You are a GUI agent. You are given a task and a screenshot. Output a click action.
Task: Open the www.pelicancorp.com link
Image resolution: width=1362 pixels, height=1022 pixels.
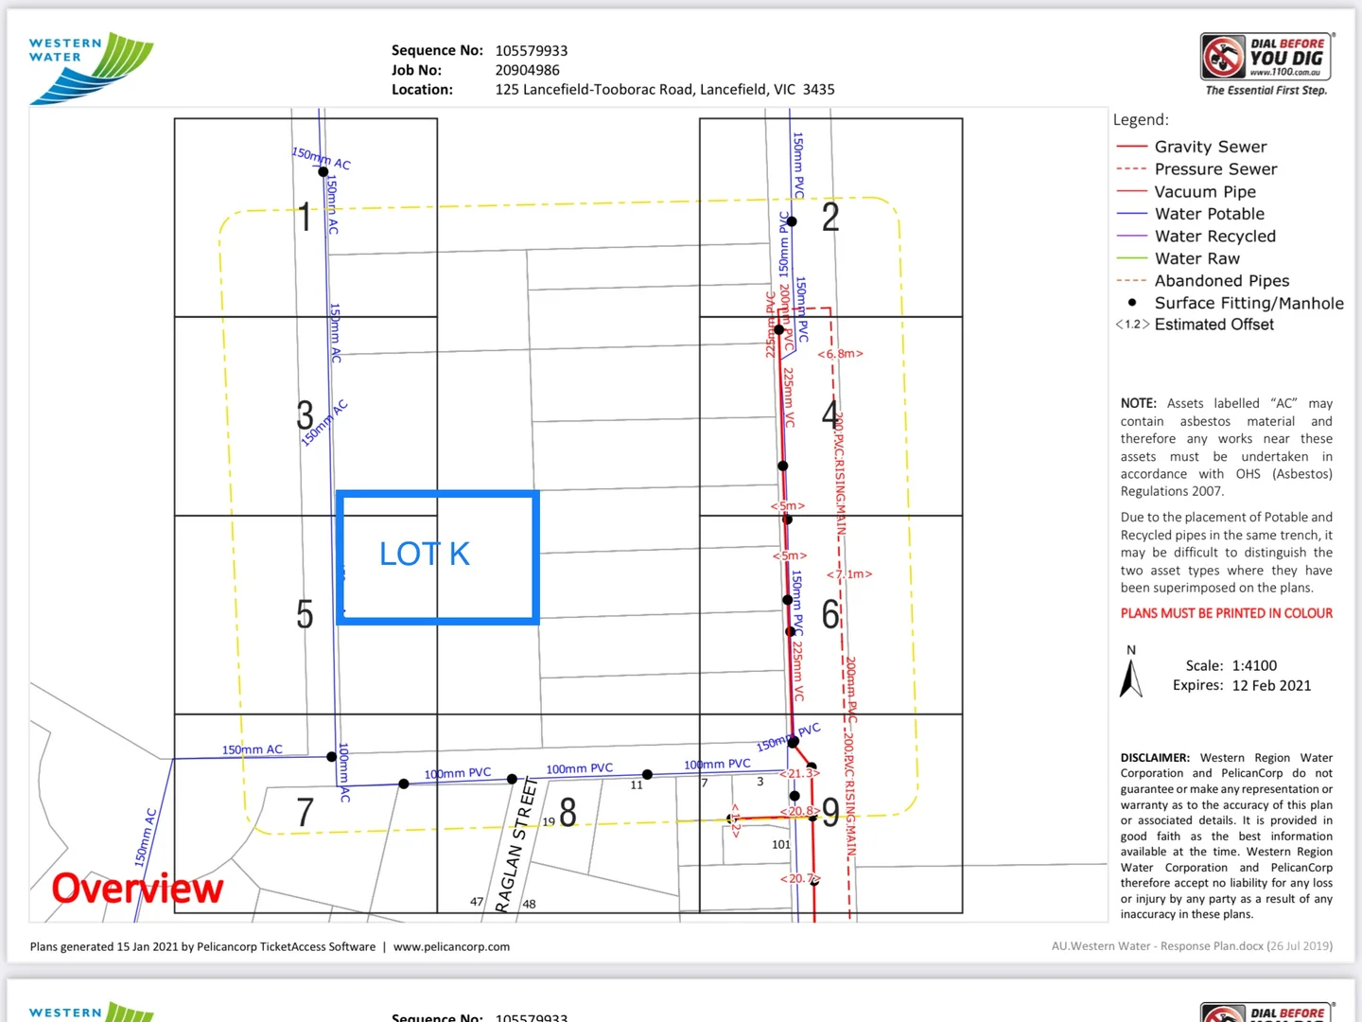(451, 946)
